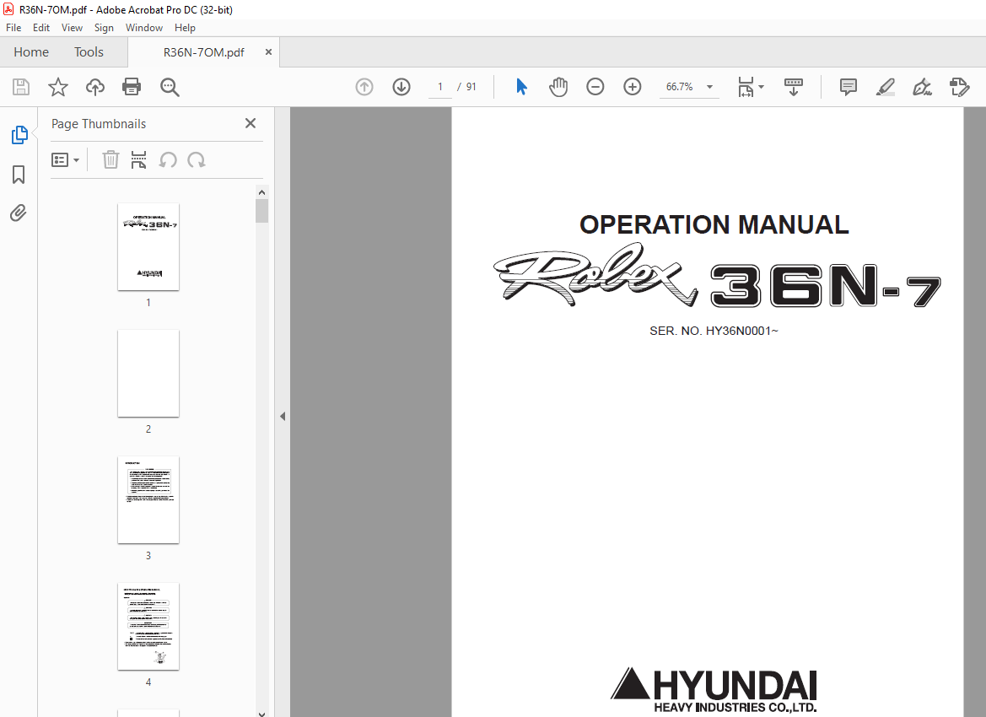Open the Sign menu

(104, 28)
